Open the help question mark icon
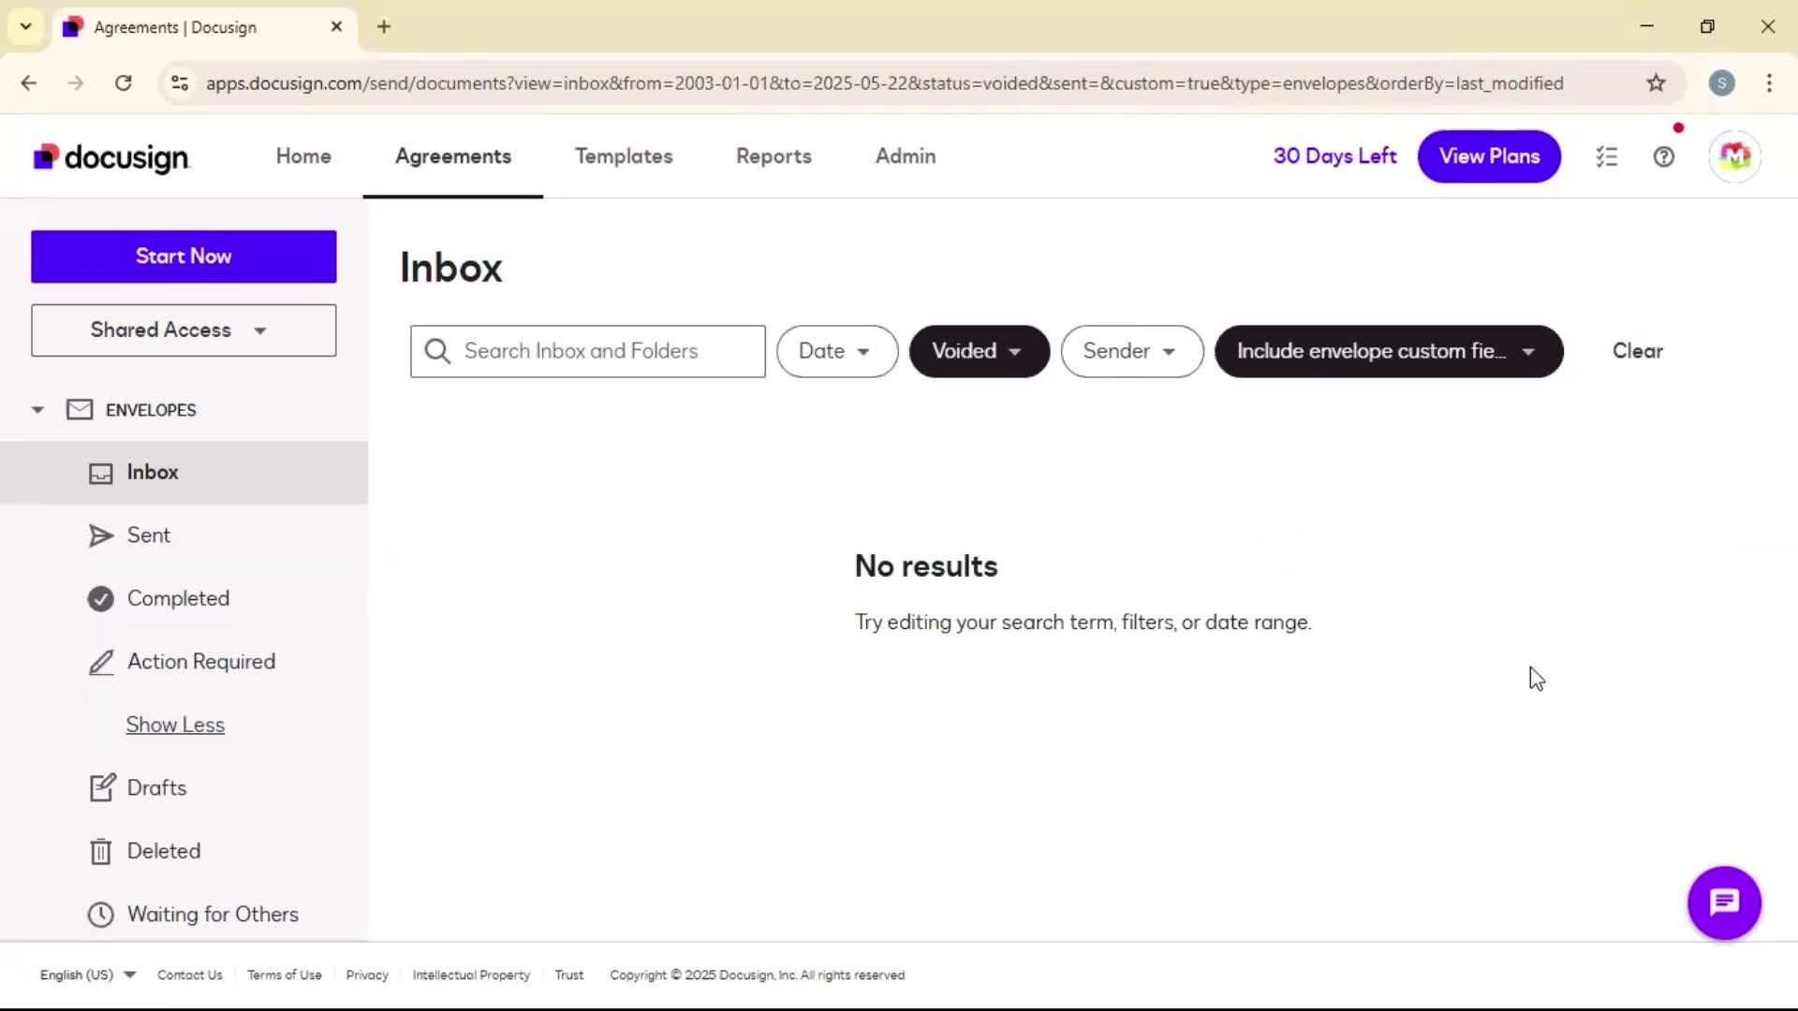Image resolution: width=1798 pixels, height=1011 pixels. pos(1664,157)
